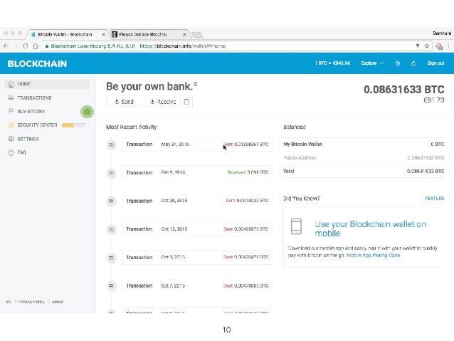Sign out of the wallet
This screenshot has width=454, height=341.
435,63
